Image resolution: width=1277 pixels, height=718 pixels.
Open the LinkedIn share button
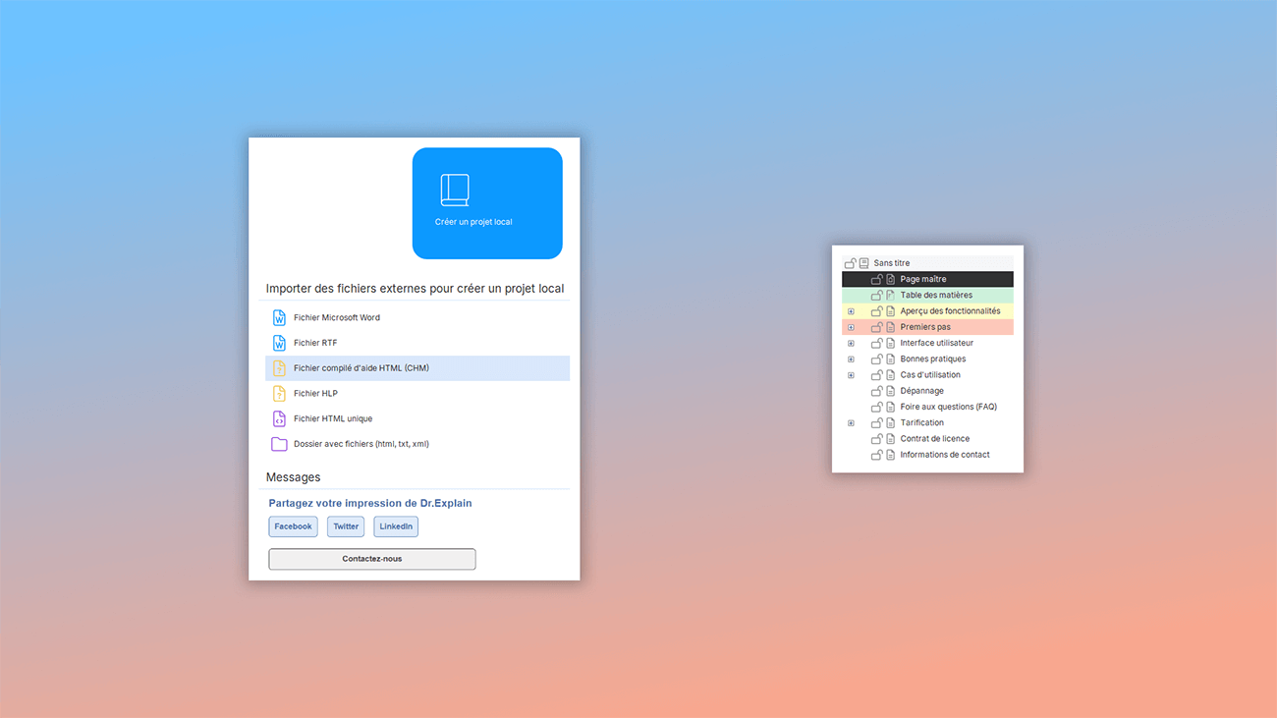[396, 526]
